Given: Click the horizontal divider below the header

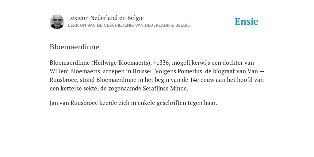Looking at the screenshot, I should 157,35.
